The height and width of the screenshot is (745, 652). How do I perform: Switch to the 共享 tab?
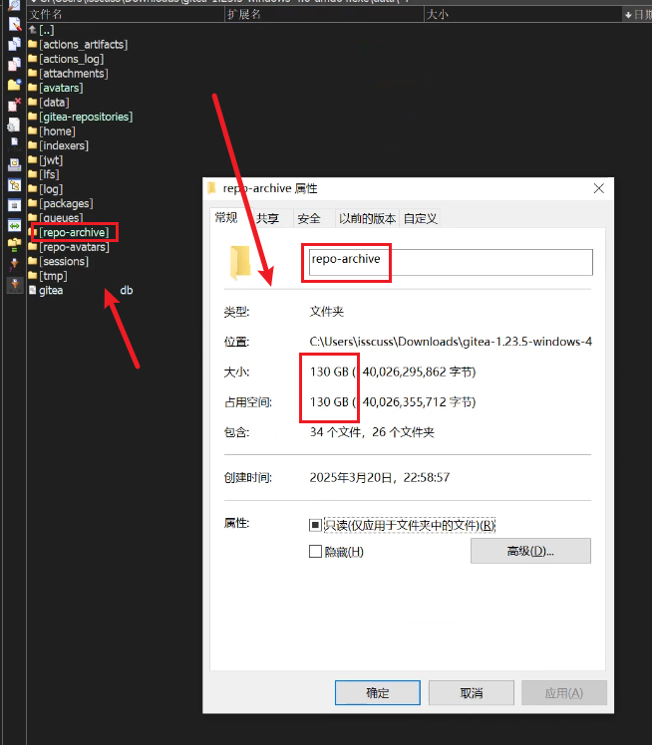pos(267,218)
